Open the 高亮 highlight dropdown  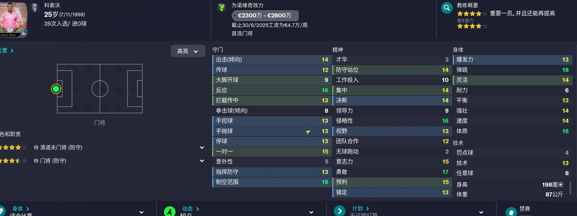(x=188, y=51)
